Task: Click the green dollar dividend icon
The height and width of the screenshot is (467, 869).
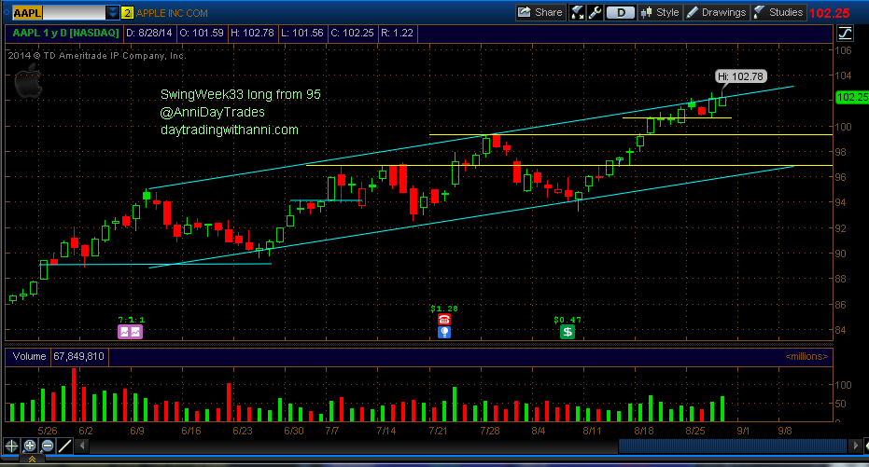Action: coord(568,332)
